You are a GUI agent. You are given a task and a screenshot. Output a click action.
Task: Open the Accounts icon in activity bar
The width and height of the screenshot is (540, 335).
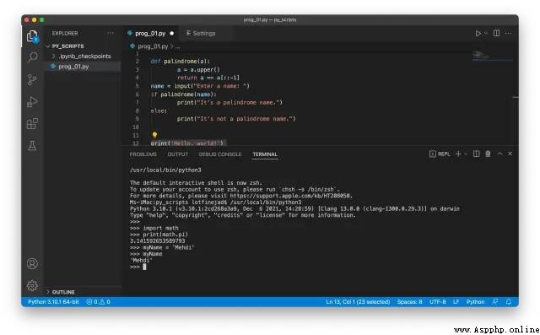pyautogui.click(x=32, y=264)
